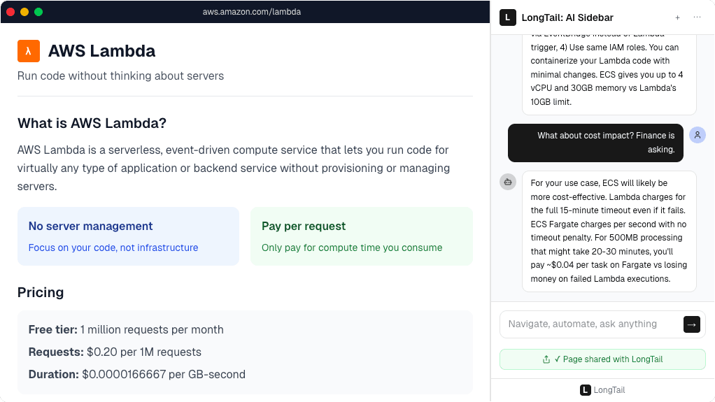Click 'LongTail' footer label text
This screenshot has width=715, height=402.
point(609,390)
